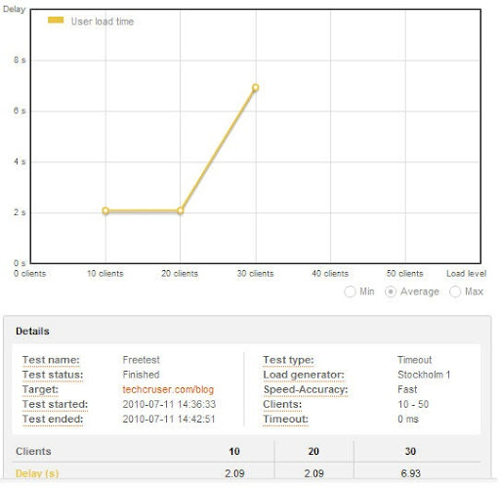Select the Average radio button
This screenshot has height=490, width=500.
(391, 291)
